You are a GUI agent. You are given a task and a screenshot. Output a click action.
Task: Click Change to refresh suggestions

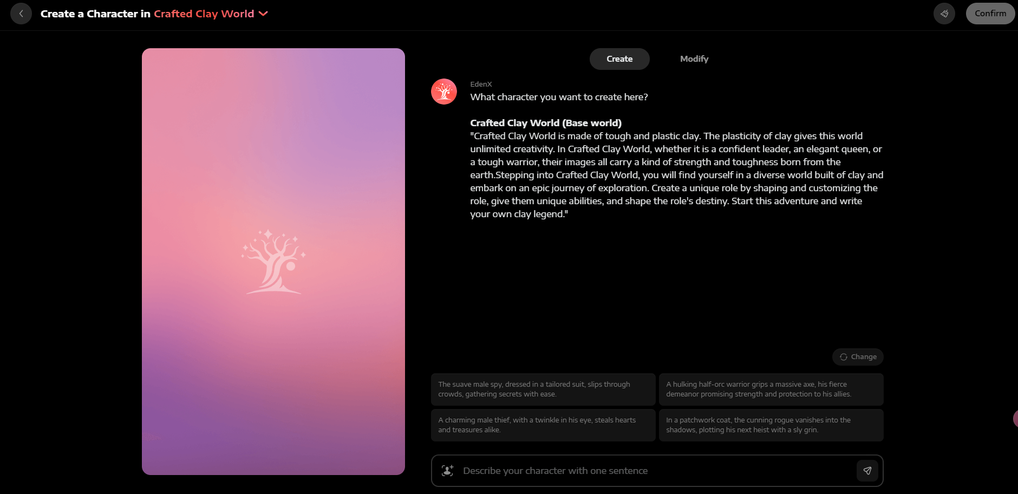click(x=858, y=357)
